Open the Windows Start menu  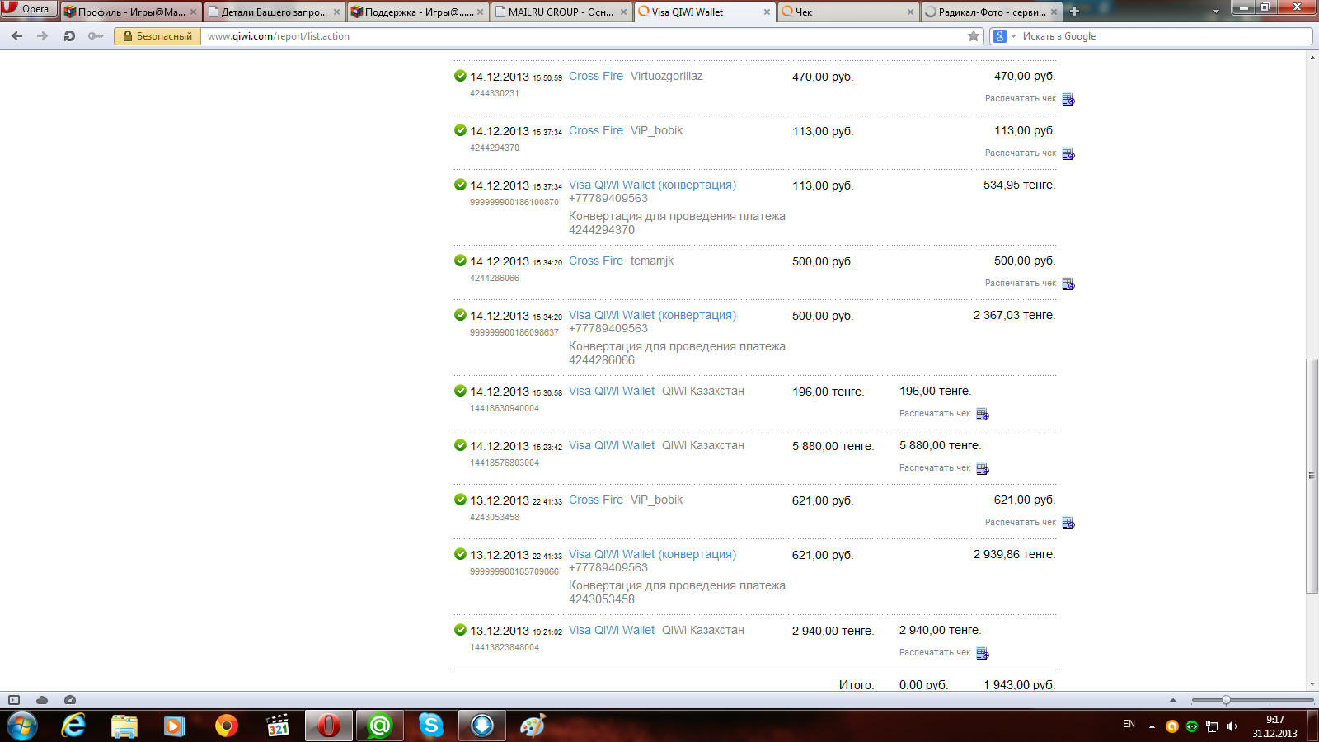point(22,726)
